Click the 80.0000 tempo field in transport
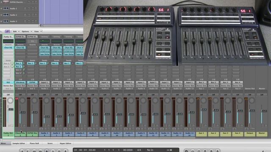 [x=128, y=150]
